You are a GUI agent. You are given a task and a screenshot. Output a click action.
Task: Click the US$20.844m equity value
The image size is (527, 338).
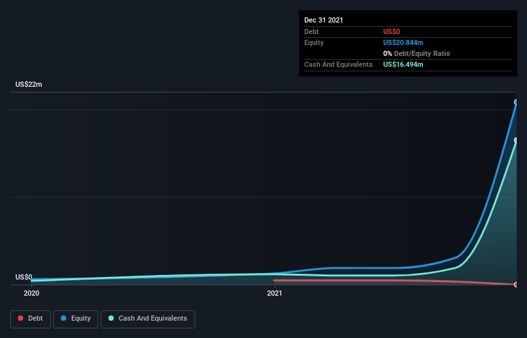coord(403,42)
